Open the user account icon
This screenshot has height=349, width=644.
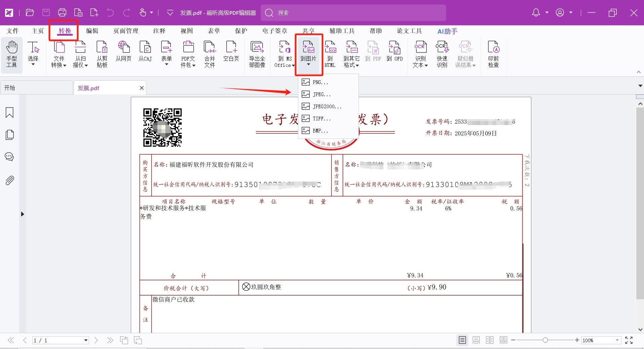(x=560, y=13)
